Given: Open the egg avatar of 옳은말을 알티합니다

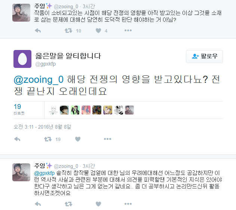Looking at the screenshot, I should (x=22, y=59).
